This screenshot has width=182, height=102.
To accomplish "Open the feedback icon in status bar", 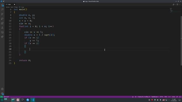I will 177,97.
